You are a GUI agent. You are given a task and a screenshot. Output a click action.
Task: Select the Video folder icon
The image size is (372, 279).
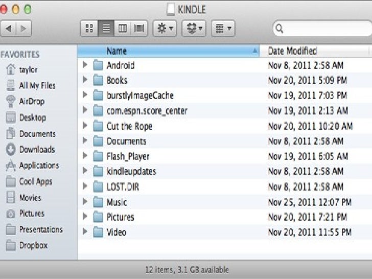(98, 232)
